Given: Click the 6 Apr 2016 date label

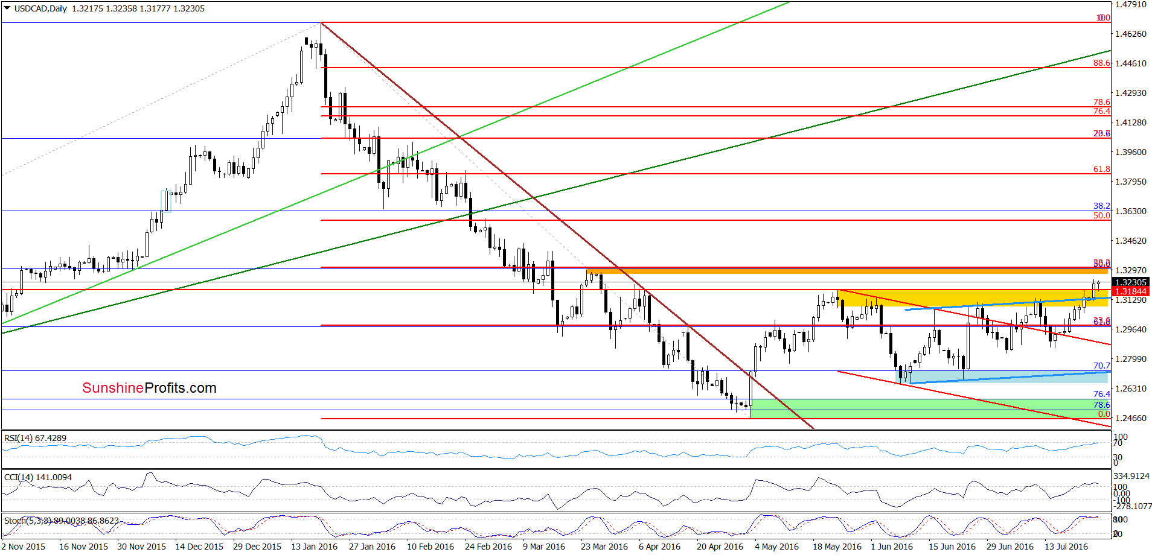Looking at the screenshot, I should click(660, 547).
